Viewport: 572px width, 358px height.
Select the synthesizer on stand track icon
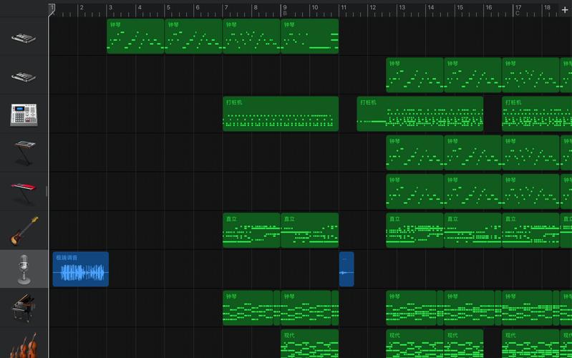(x=24, y=153)
